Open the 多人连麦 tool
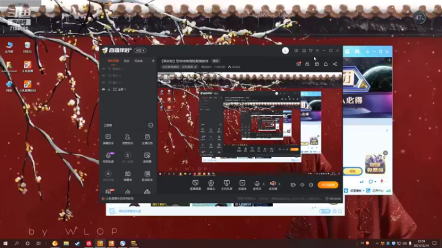Screen dimensions: 442x248 pyautogui.click(x=128, y=158)
